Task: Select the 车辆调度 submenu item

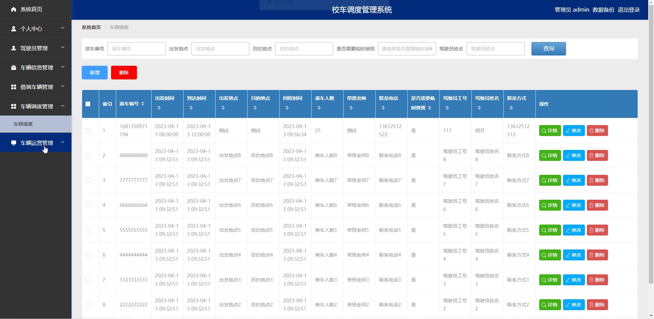Action: (x=36, y=124)
